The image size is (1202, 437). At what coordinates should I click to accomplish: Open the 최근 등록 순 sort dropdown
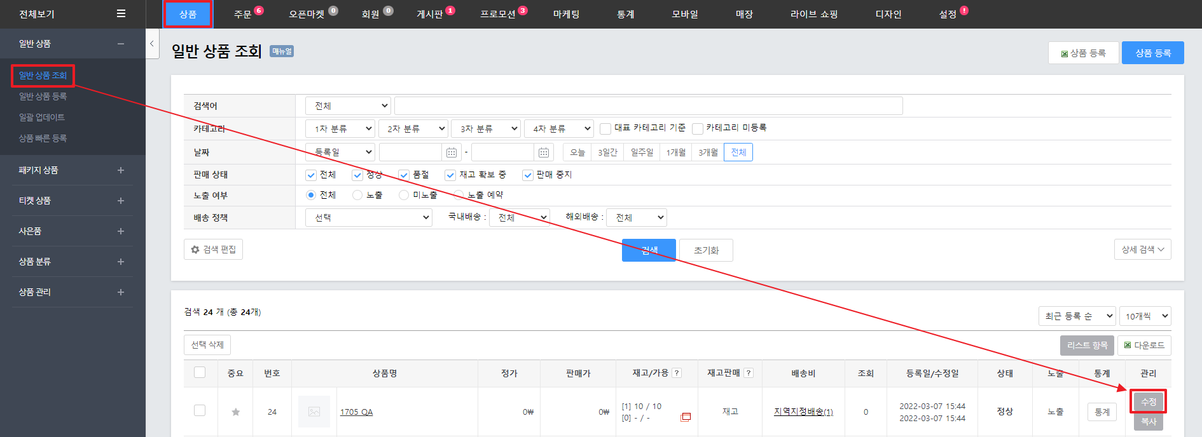point(1079,316)
